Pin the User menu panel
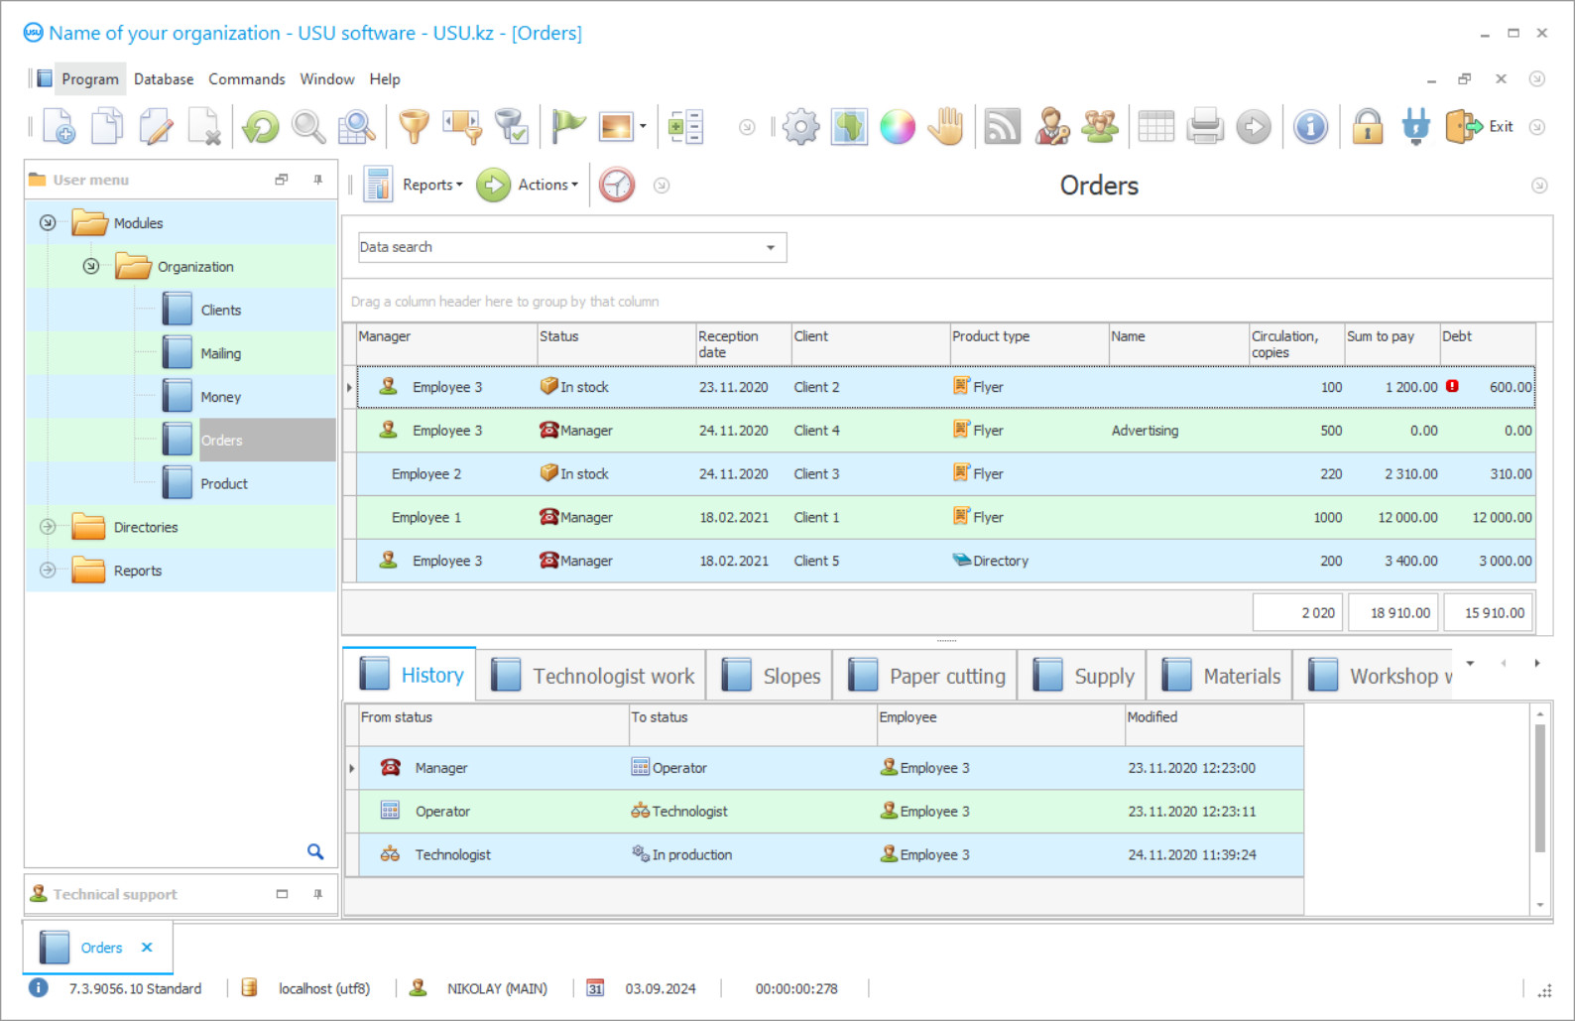Image resolution: width=1575 pixels, height=1021 pixels. point(317,180)
